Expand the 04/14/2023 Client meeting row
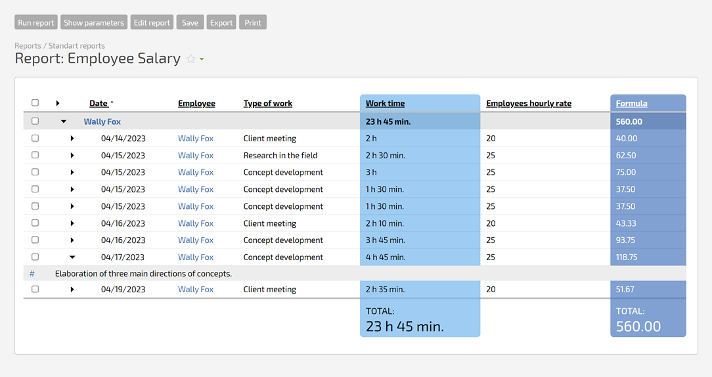The width and height of the screenshot is (712, 377). click(x=72, y=139)
